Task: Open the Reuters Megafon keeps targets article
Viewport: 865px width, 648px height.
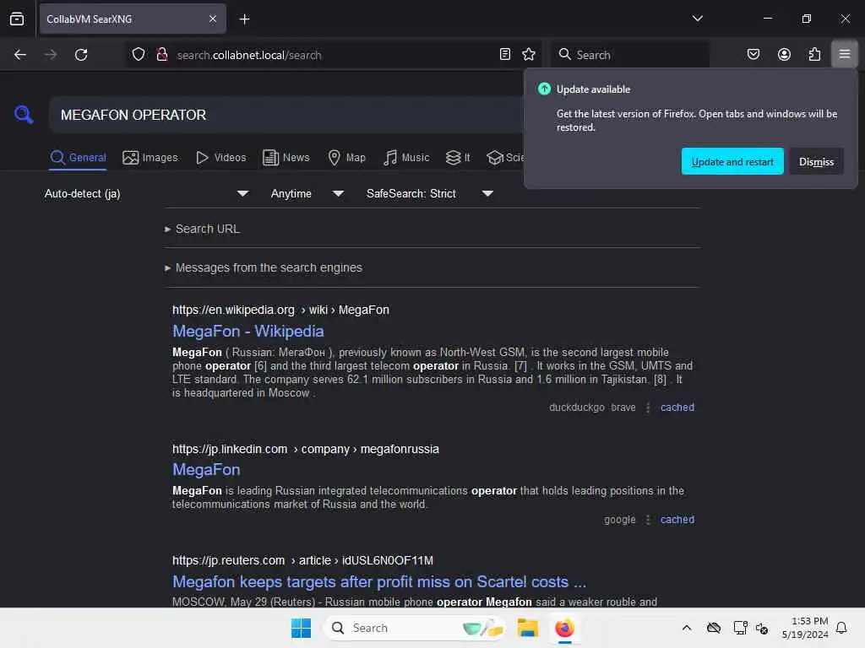Action: [x=379, y=582]
